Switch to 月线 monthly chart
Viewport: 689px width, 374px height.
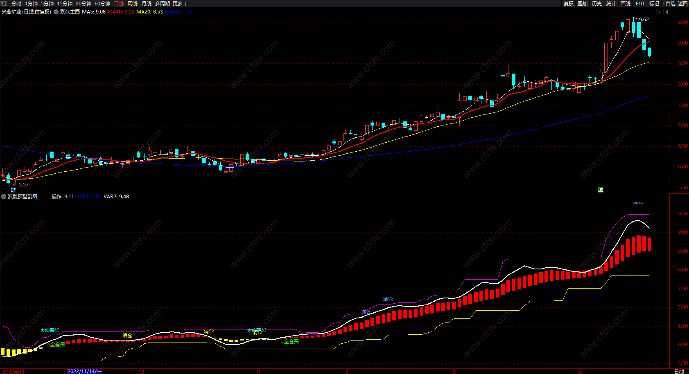tap(147, 3)
